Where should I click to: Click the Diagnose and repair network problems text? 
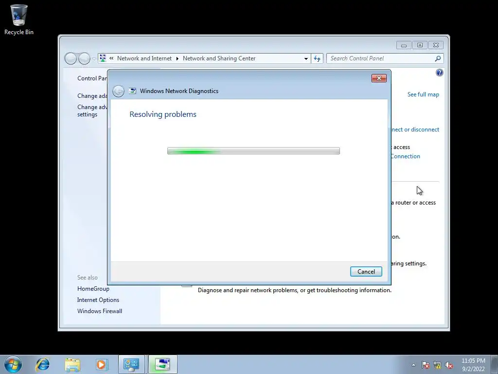tap(294, 290)
